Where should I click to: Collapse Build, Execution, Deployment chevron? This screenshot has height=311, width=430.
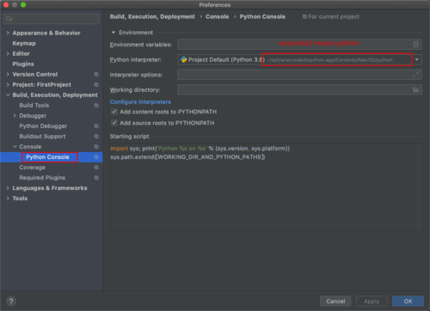(8, 95)
